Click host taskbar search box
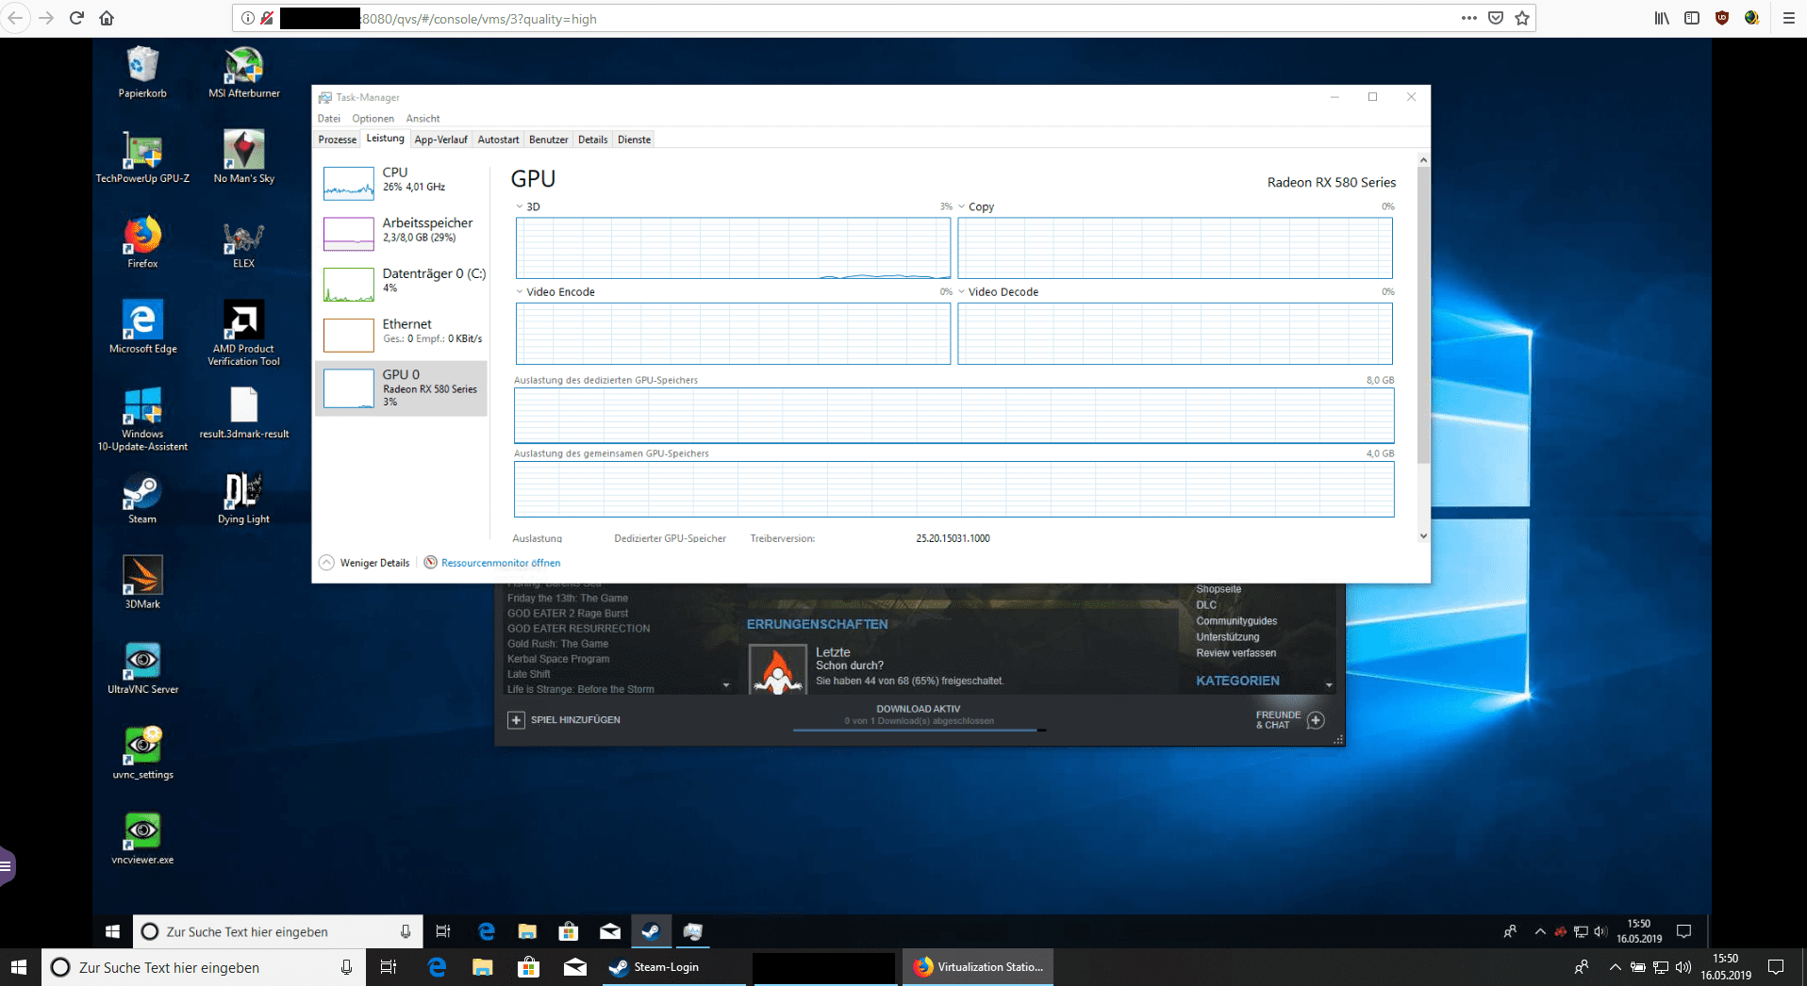Screen dimensions: 1807x986 click(203, 967)
